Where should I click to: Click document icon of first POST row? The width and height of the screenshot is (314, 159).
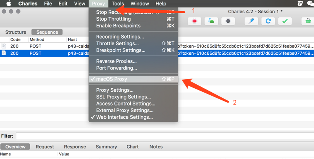point(4,46)
